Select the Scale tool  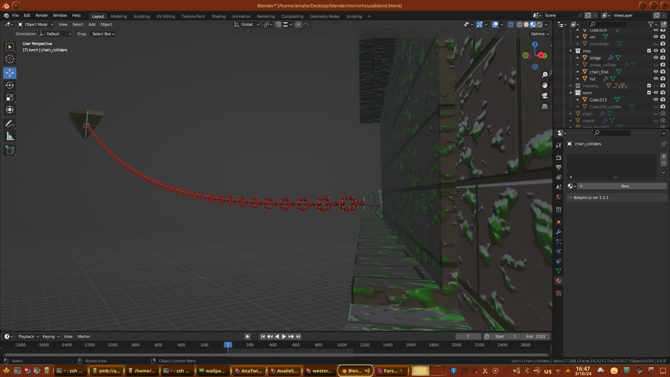pos(10,98)
